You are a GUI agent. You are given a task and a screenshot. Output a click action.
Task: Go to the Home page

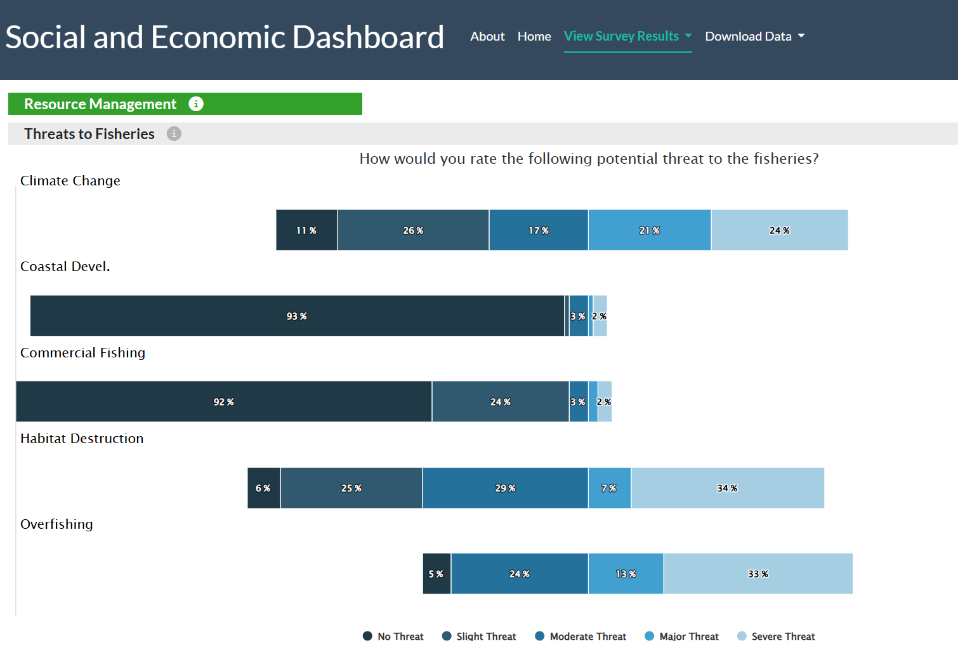pyautogui.click(x=534, y=36)
